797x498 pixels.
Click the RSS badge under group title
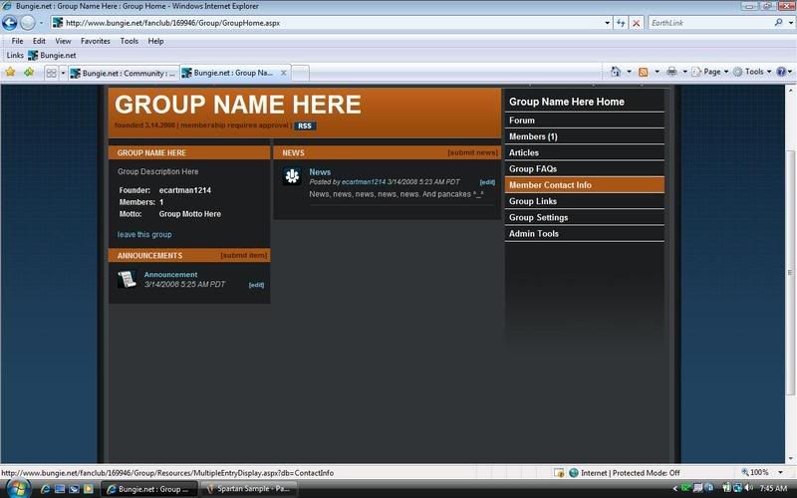coord(305,125)
